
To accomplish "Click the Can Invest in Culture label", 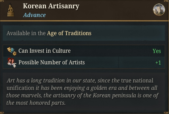I will (44, 51).
